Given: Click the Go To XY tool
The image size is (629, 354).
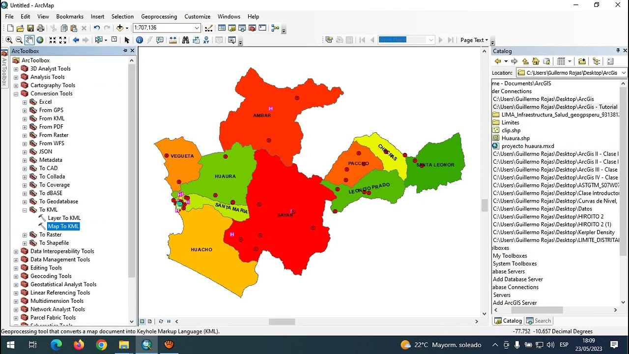Looking at the screenshot, I should point(206,40).
